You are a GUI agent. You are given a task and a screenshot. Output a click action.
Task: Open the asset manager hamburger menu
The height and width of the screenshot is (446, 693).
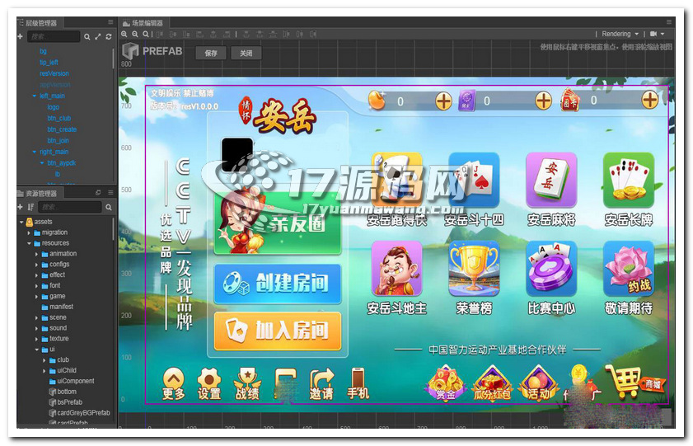pyautogui.click(x=110, y=193)
